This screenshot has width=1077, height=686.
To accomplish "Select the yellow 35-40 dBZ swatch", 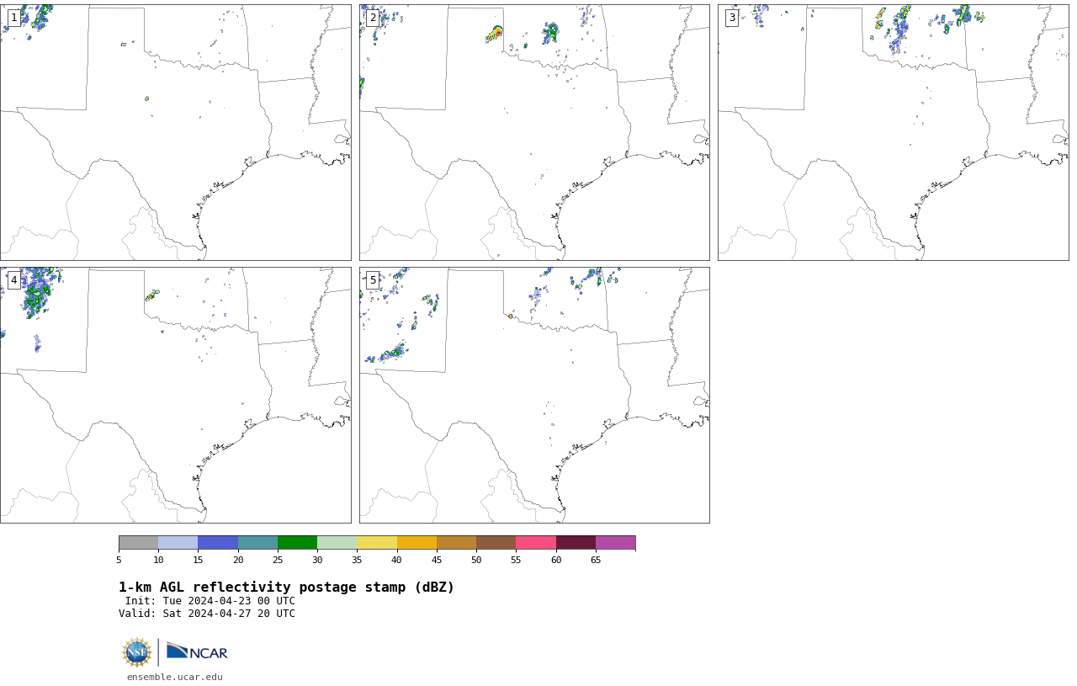I will pyautogui.click(x=377, y=542).
